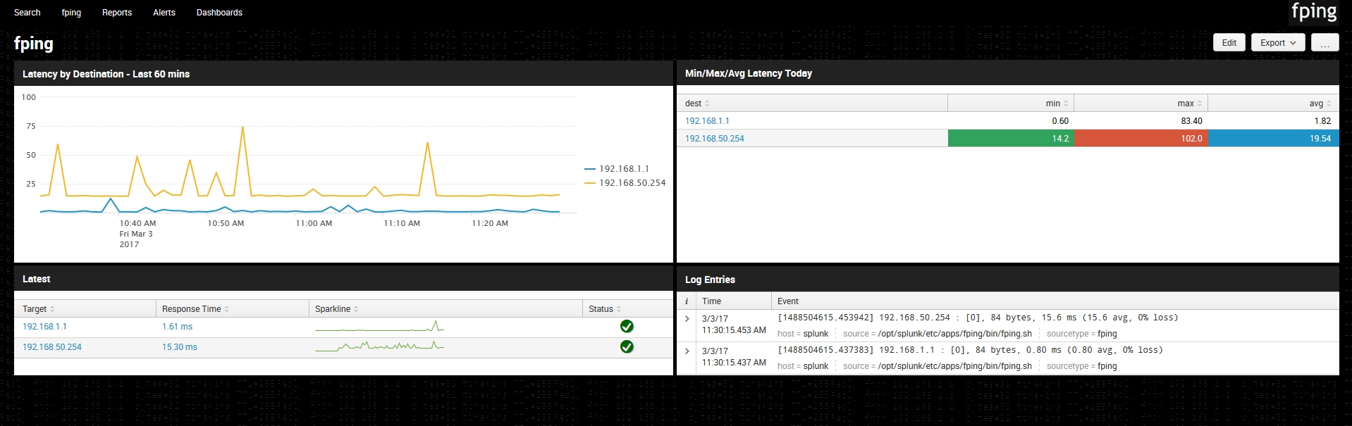Click the info column icon in Log Entries

coord(687,301)
